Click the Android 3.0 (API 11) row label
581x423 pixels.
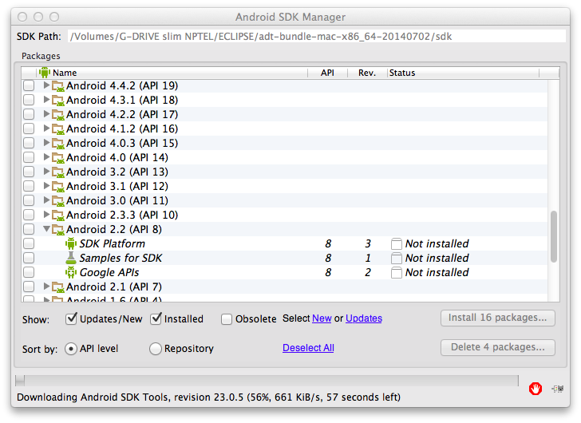[117, 200]
